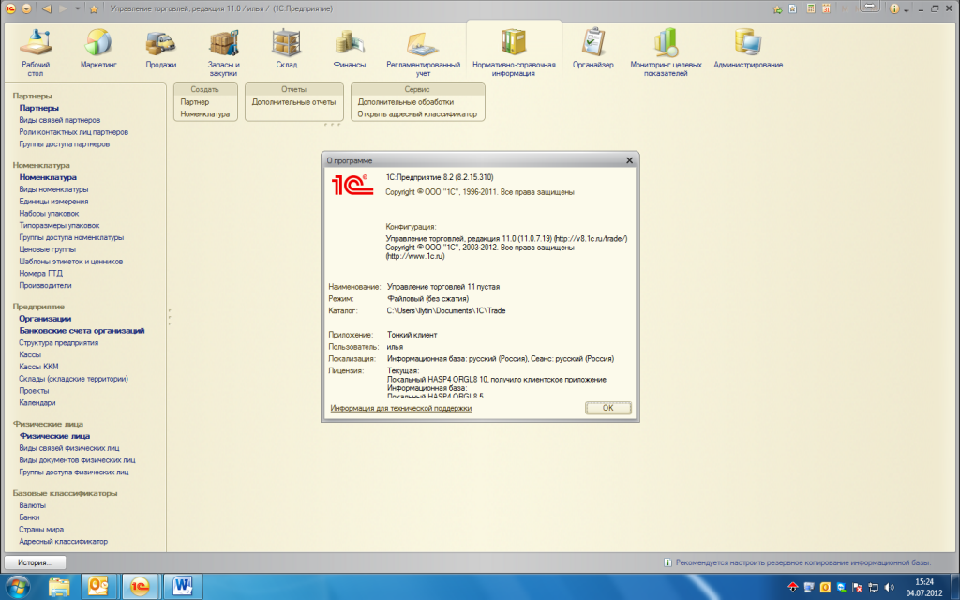The width and height of the screenshot is (960, 600).
Task: Open Дополнительные отчеты
Action: pyautogui.click(x=293, y=102)
